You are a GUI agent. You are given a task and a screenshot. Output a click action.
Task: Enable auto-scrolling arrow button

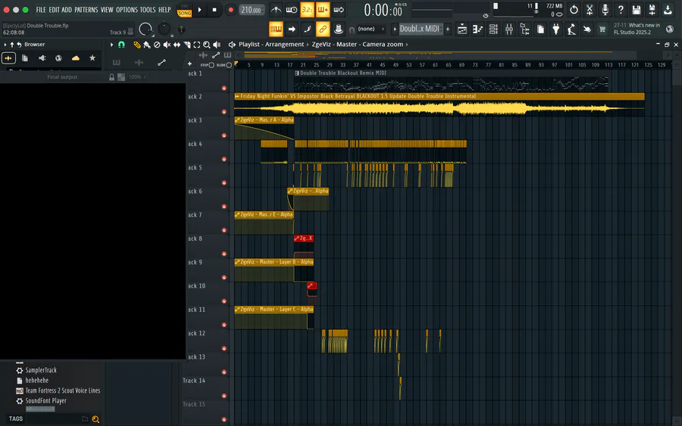(292, 29)
